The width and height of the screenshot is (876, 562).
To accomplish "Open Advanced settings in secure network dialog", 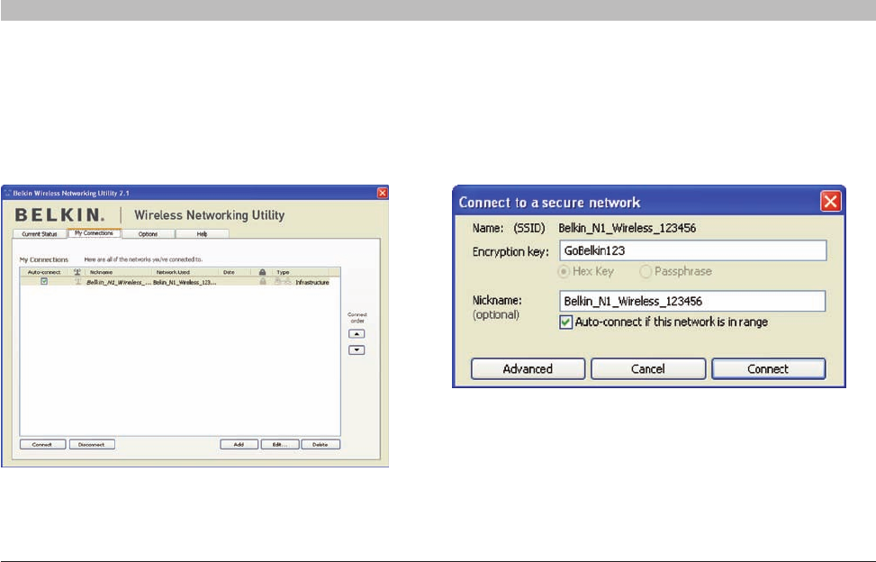I will pyautogui.click(x=528, y=368).
